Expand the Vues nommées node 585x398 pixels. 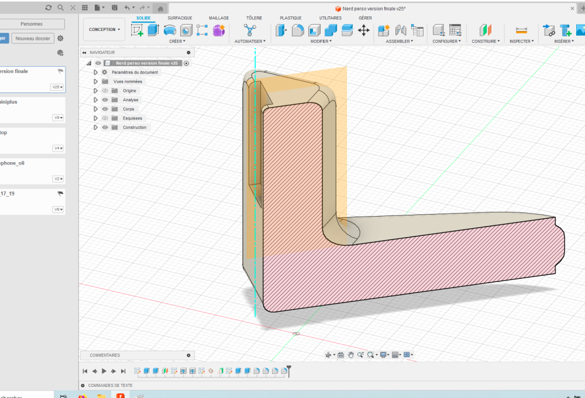tap(95, 82)
